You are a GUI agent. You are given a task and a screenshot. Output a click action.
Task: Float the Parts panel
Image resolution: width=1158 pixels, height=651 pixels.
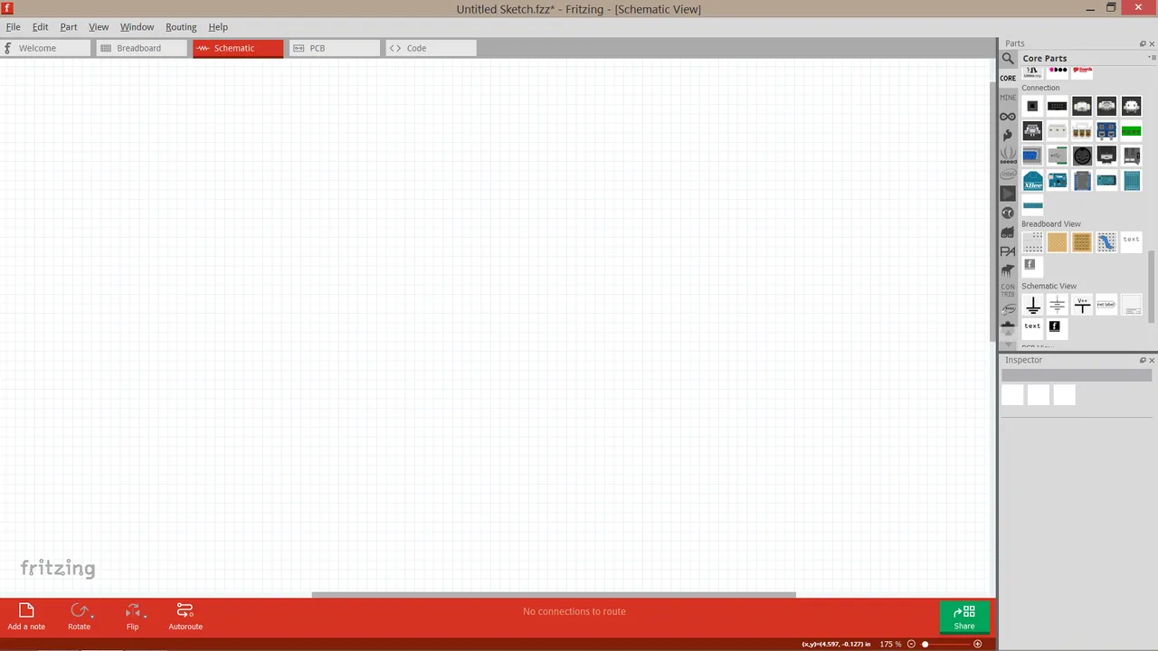click(x=1142, y=43)
